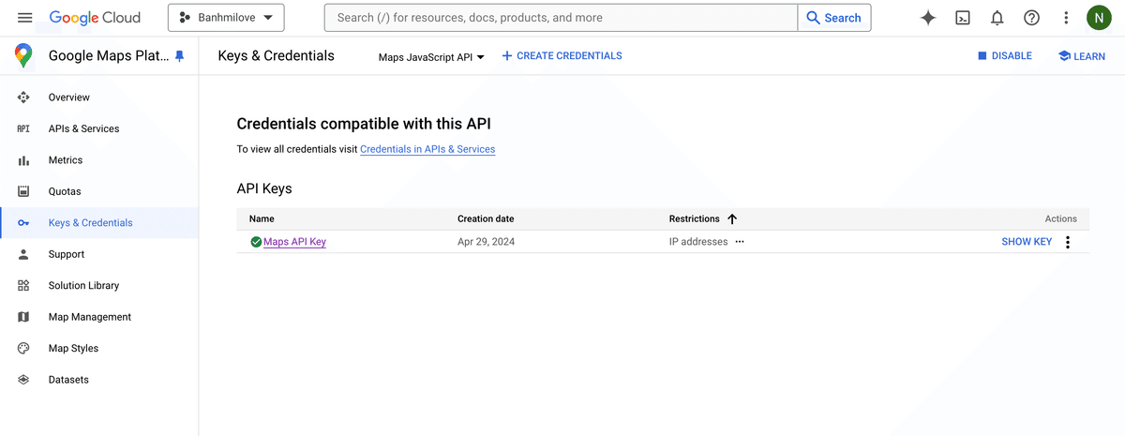The width and height of the screenshot is (1125, 436).
Task: Click the Gemini AI sparkle icon
Action: [x=928, y=18]
